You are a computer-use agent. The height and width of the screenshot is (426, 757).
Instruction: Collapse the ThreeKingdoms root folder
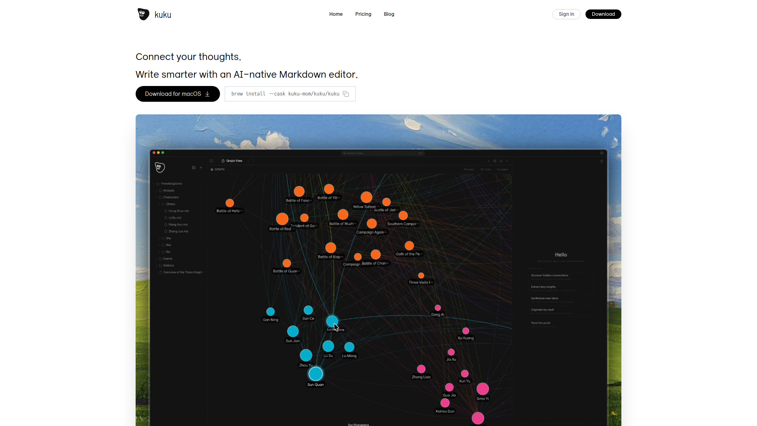pyautogui.click(x=154, y=184)
